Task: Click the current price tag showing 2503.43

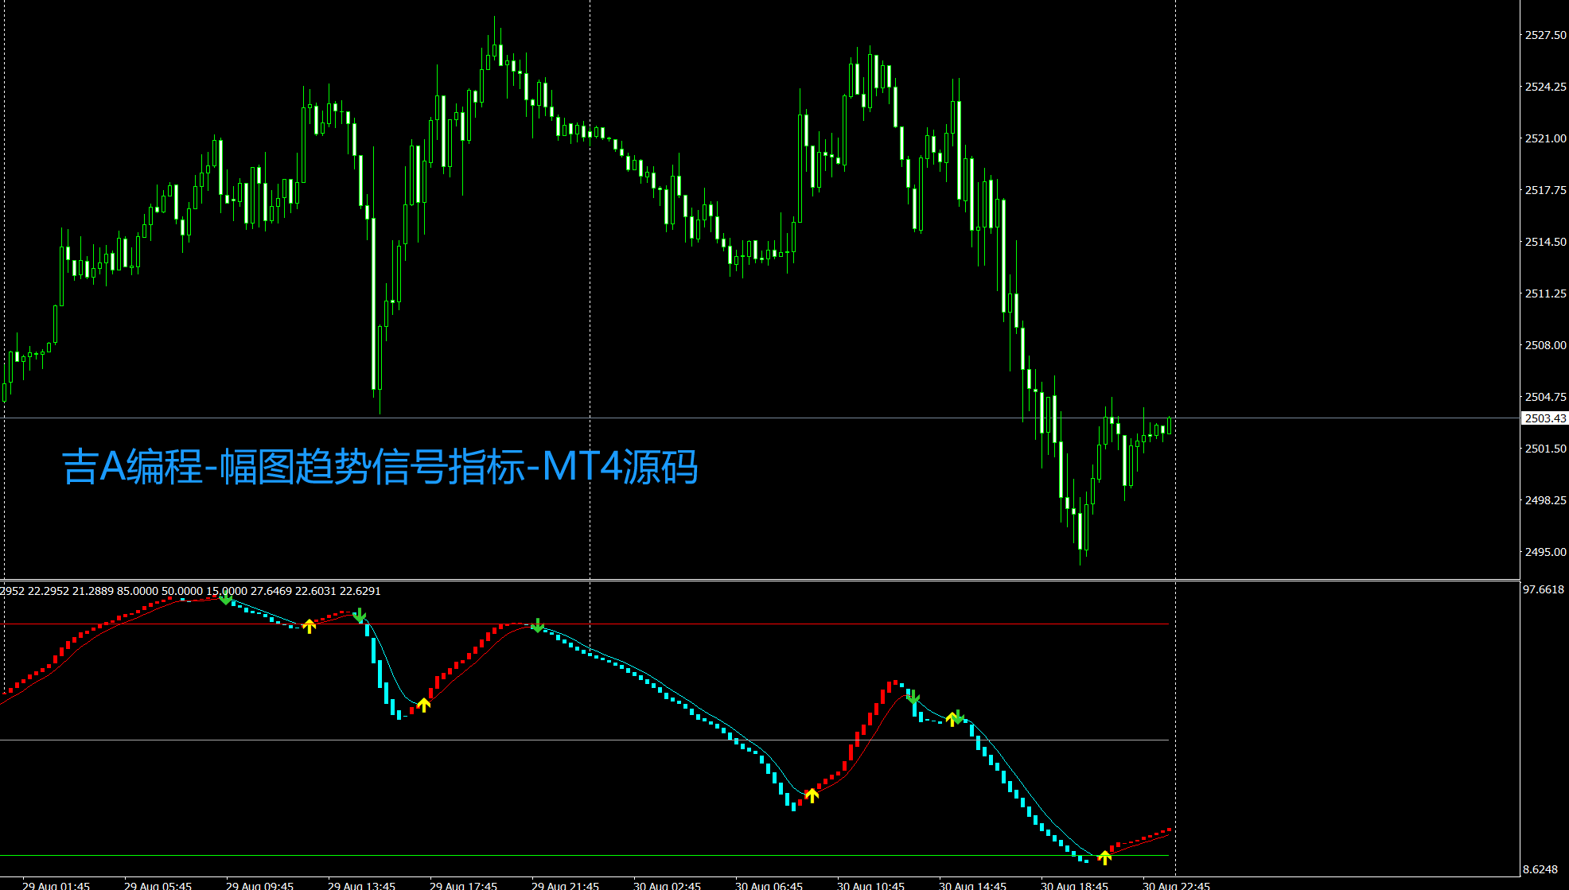Action: point(1543,417)
